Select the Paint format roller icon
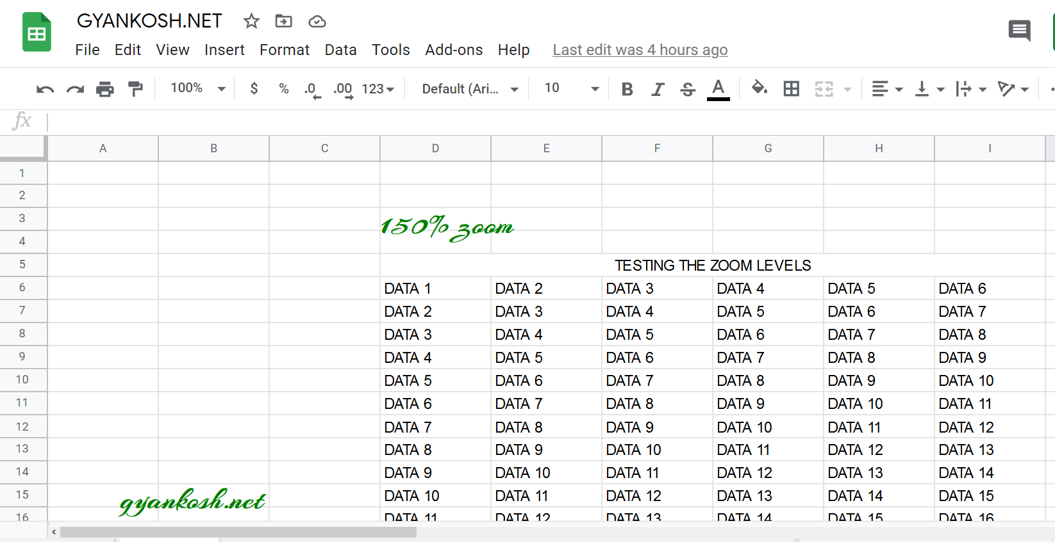 tap(135, 89)
